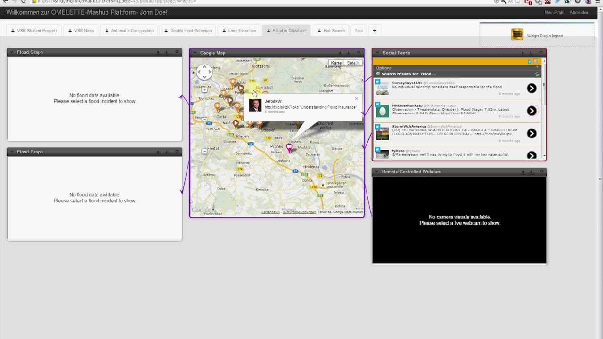
Task: Click the map zoom slider handle
Action: point(204,119)
